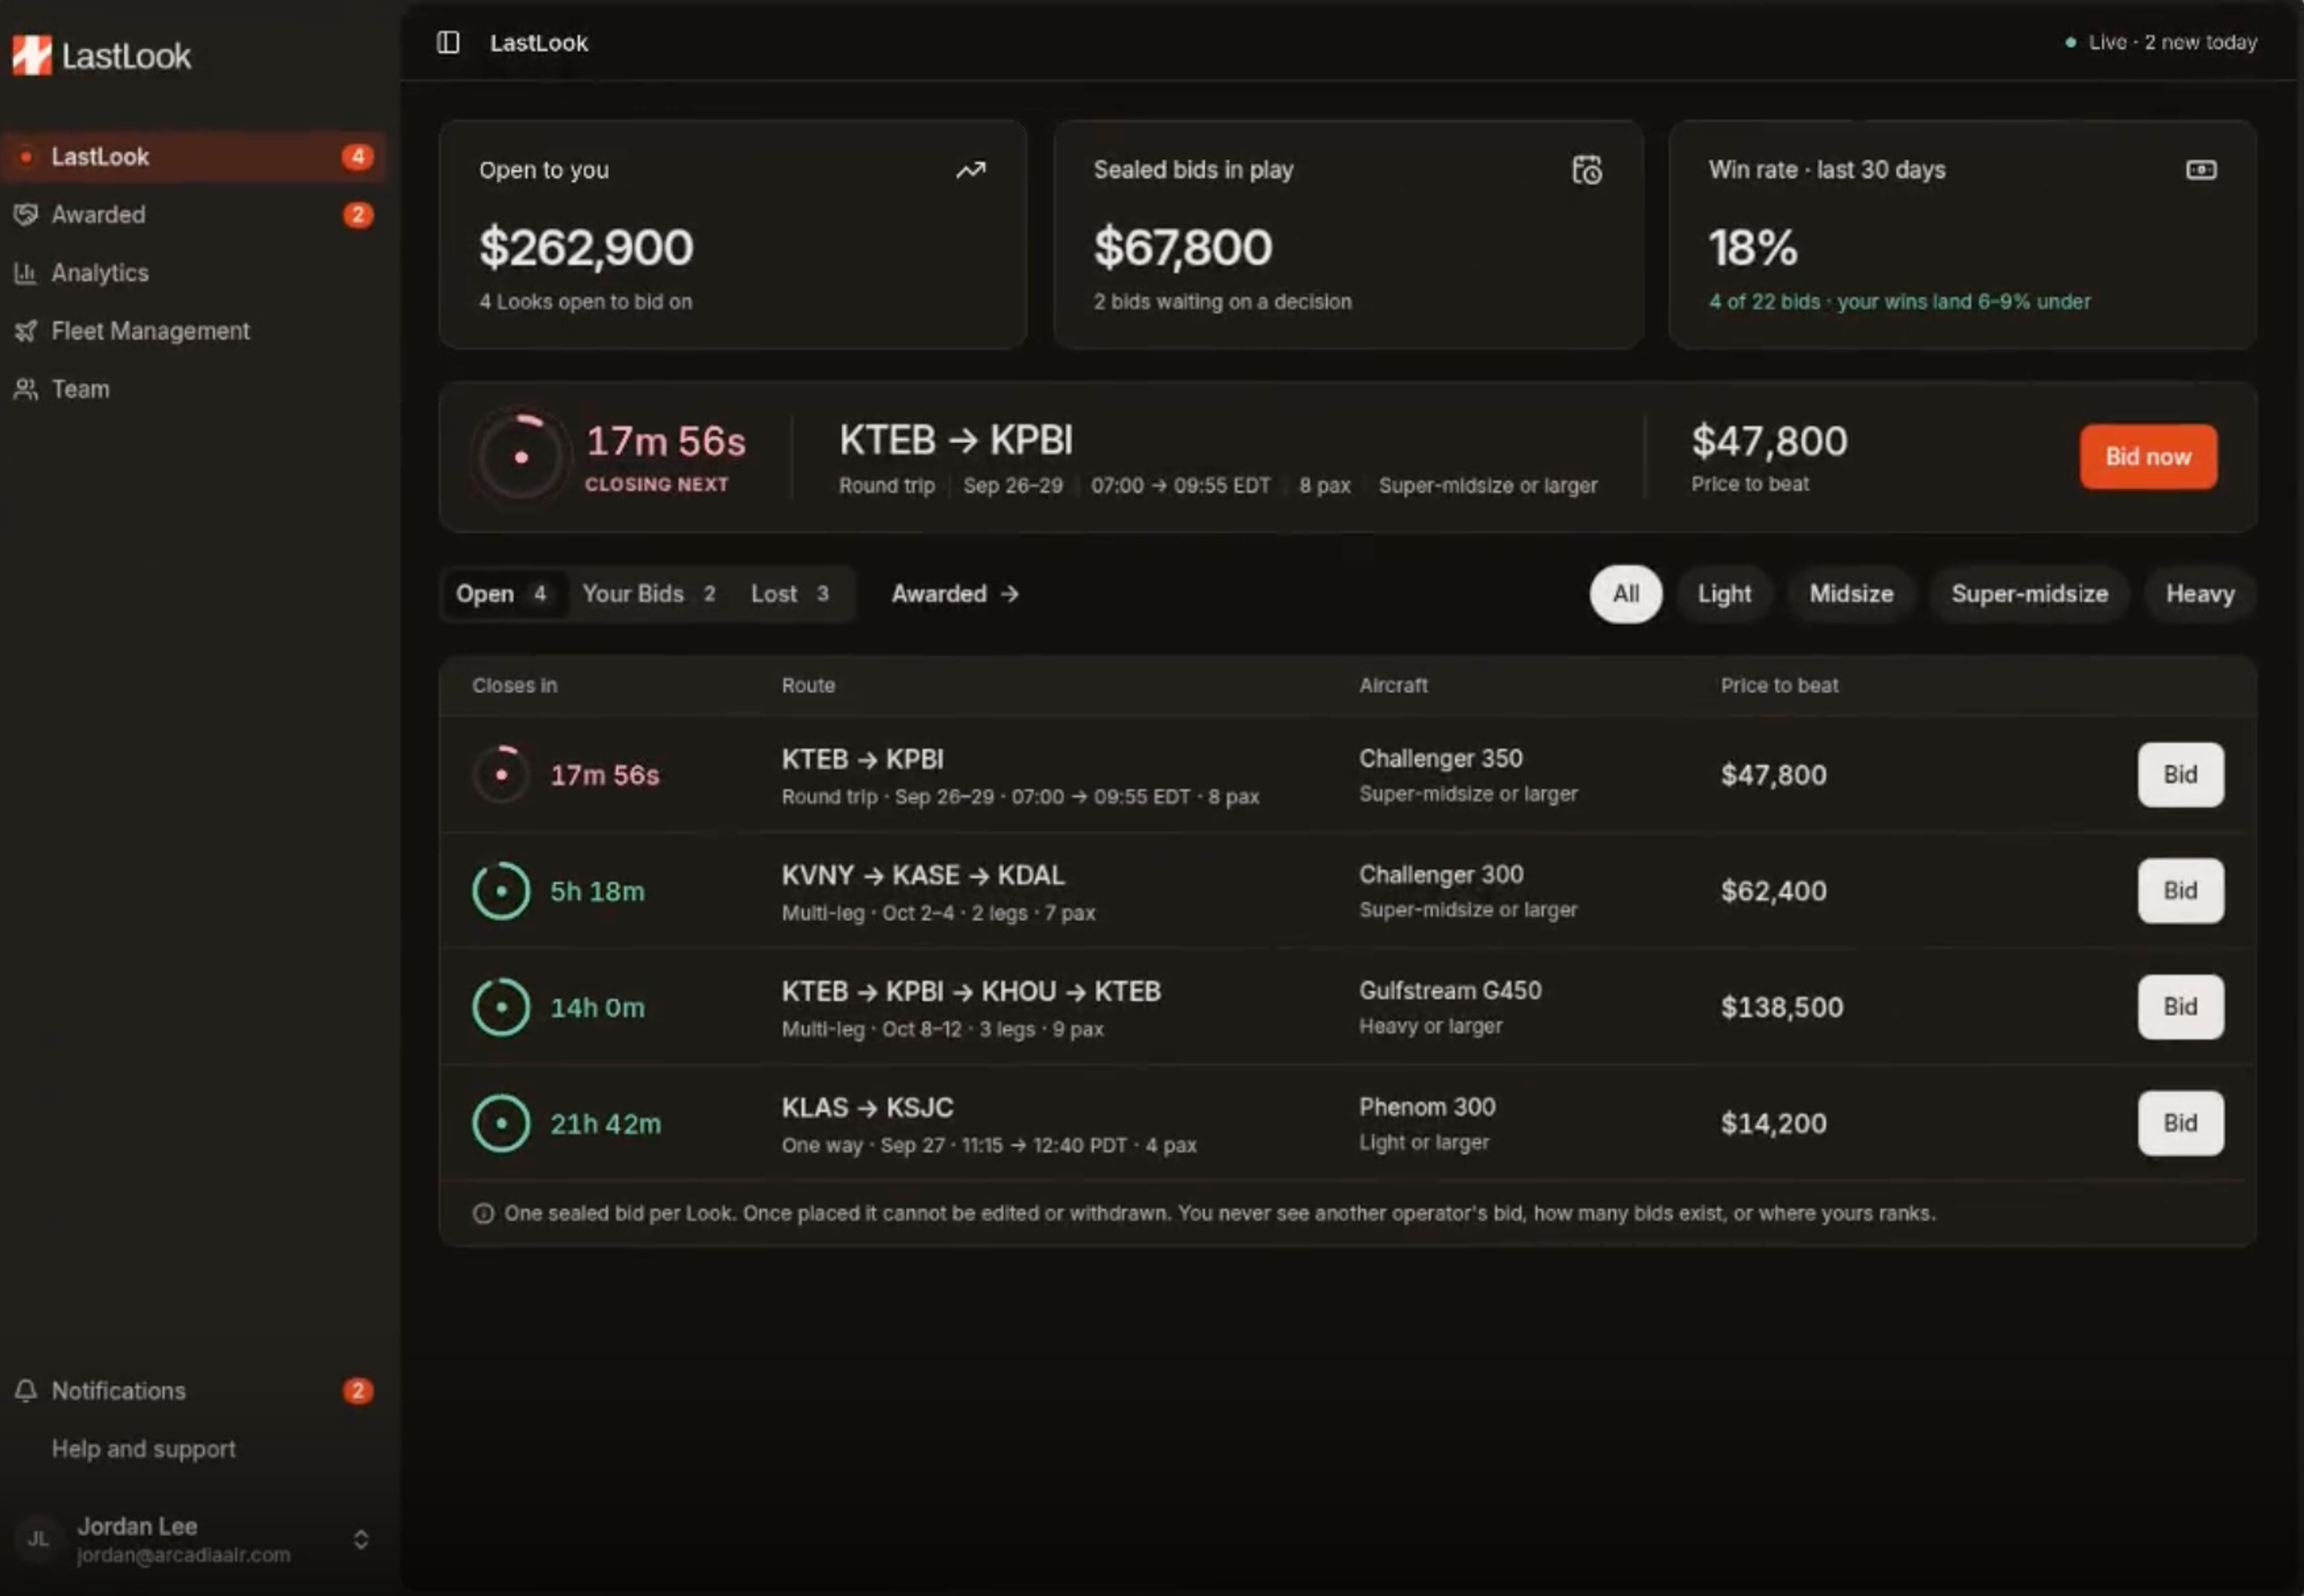Click Phenom 300 aircraft text
The width and height of the screenshot is (2304, 1596).
1427,1107
